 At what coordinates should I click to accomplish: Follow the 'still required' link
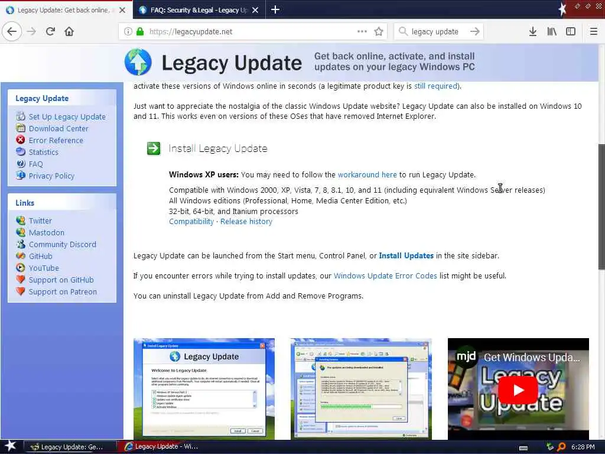[x=436, y=86]
